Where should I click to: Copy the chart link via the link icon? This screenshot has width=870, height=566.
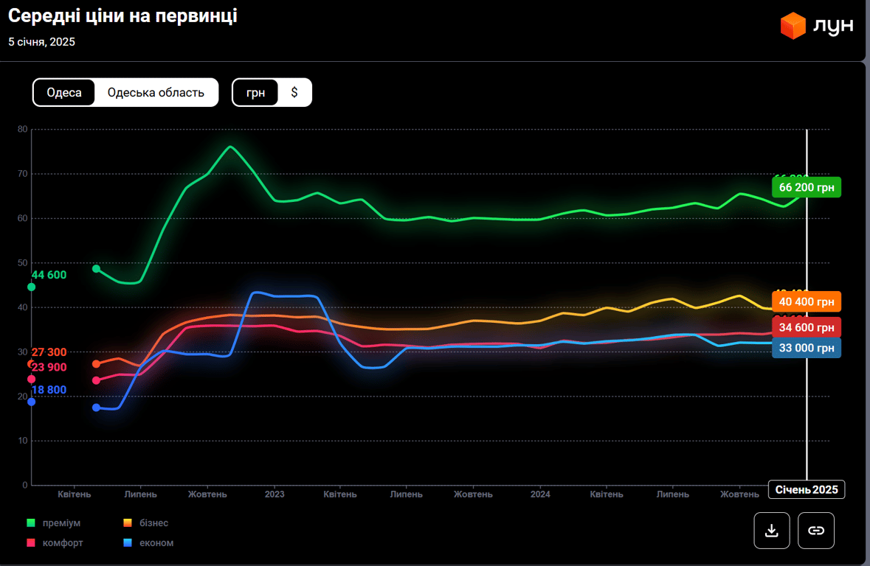click(x=816, y=531)
